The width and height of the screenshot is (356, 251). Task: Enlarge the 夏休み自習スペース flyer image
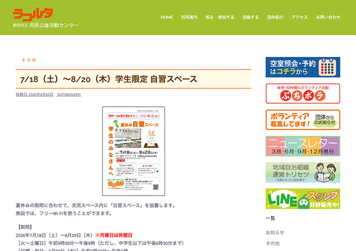[133, 151]
